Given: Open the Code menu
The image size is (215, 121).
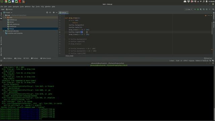Looking at the screenshot, I should [x=22, y=7].
